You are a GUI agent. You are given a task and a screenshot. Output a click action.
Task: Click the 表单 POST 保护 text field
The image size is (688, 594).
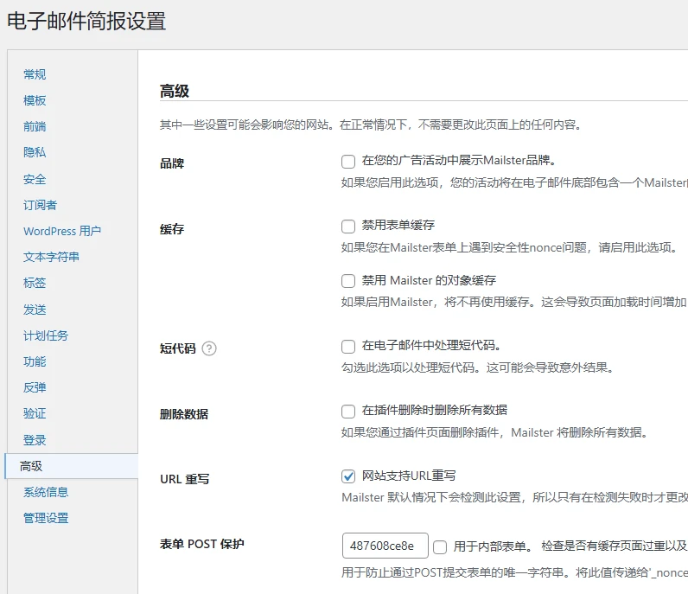tap(385, 546)
